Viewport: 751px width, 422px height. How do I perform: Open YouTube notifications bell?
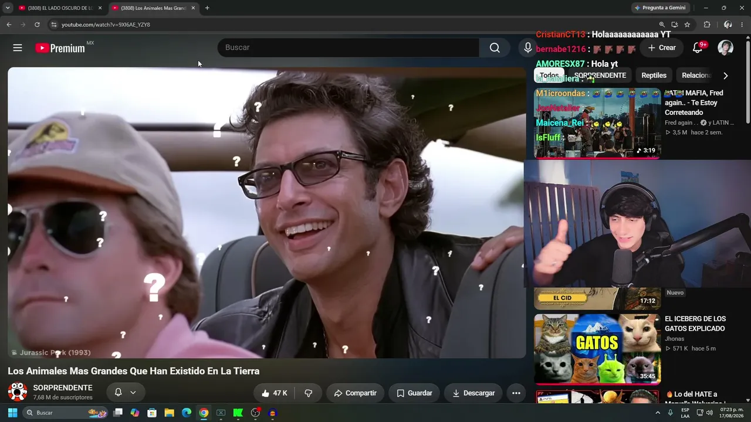pos(698,48)
